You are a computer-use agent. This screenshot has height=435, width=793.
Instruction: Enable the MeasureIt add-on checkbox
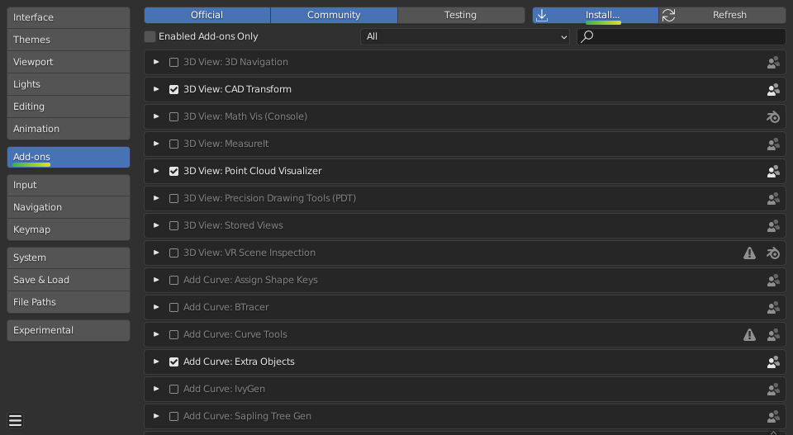pyautogui.click(x=173, y=144)
